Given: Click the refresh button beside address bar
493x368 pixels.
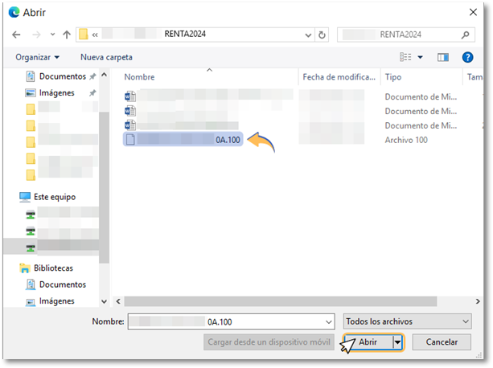Looking at the screenshot, I should click(323, 35).
